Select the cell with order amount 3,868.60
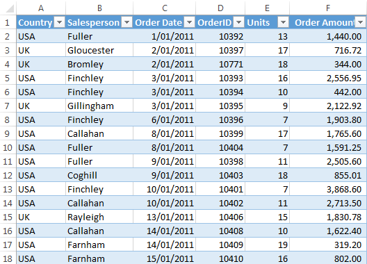367x264 pixels. tap(327, 190)
